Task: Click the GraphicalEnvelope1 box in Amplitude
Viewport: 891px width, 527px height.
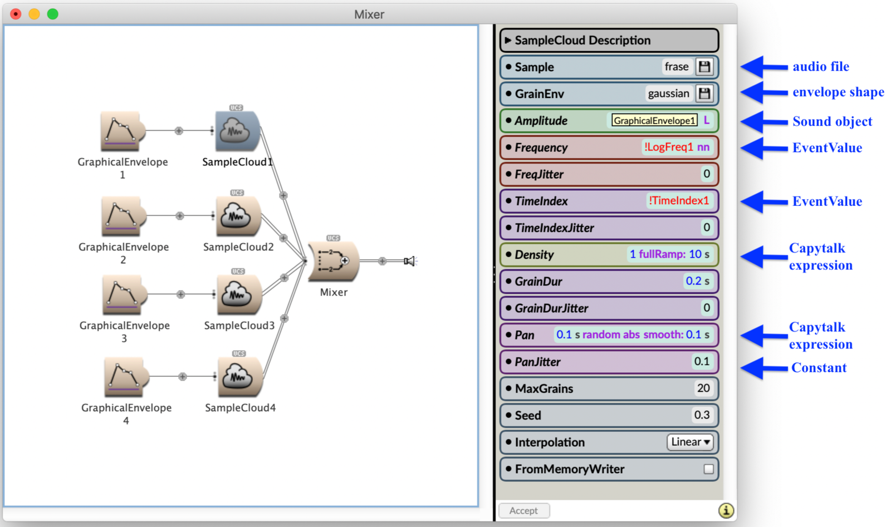Action: (x=654, y=121)
